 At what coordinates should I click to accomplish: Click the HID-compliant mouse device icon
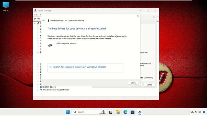tap(50, 45)
